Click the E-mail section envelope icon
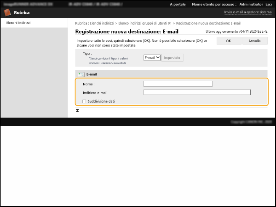Screen dimensions: 276x207 pyautogui.click(x=81, y=74)
